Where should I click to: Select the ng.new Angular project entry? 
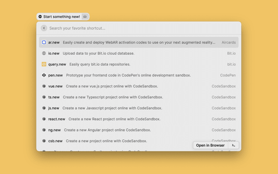tap(139, 130)
